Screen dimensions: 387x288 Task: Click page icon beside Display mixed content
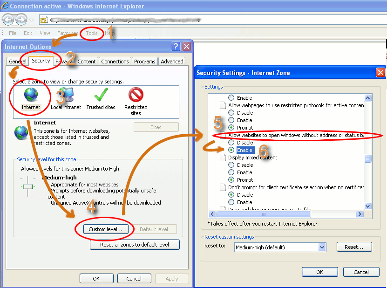pyautogui.click(x=223, y=158)
